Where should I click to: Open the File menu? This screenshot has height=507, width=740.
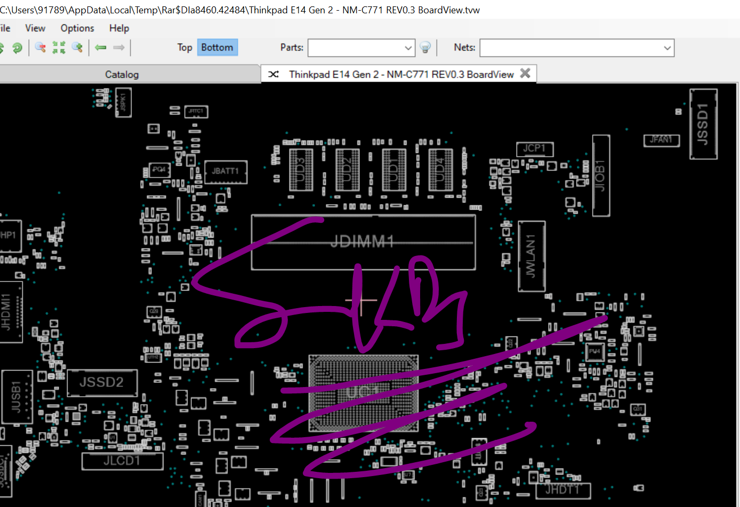click(x=5, y=28)
